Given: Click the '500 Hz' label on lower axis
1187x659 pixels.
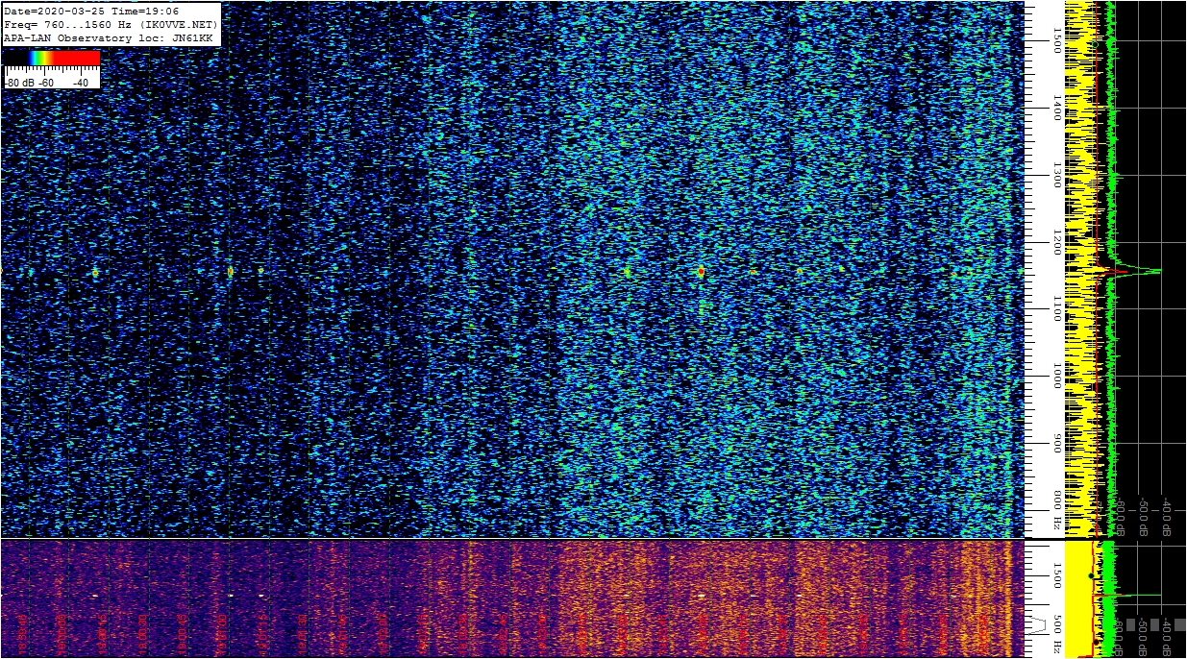Looking at the screenshot, I should pos(1057,633).
